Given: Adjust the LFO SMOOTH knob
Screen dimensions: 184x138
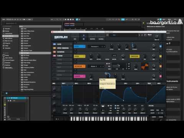Looking at the screenshot, I should coord(143,109).
